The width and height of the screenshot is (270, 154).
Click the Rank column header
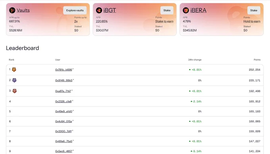point(12,60)
